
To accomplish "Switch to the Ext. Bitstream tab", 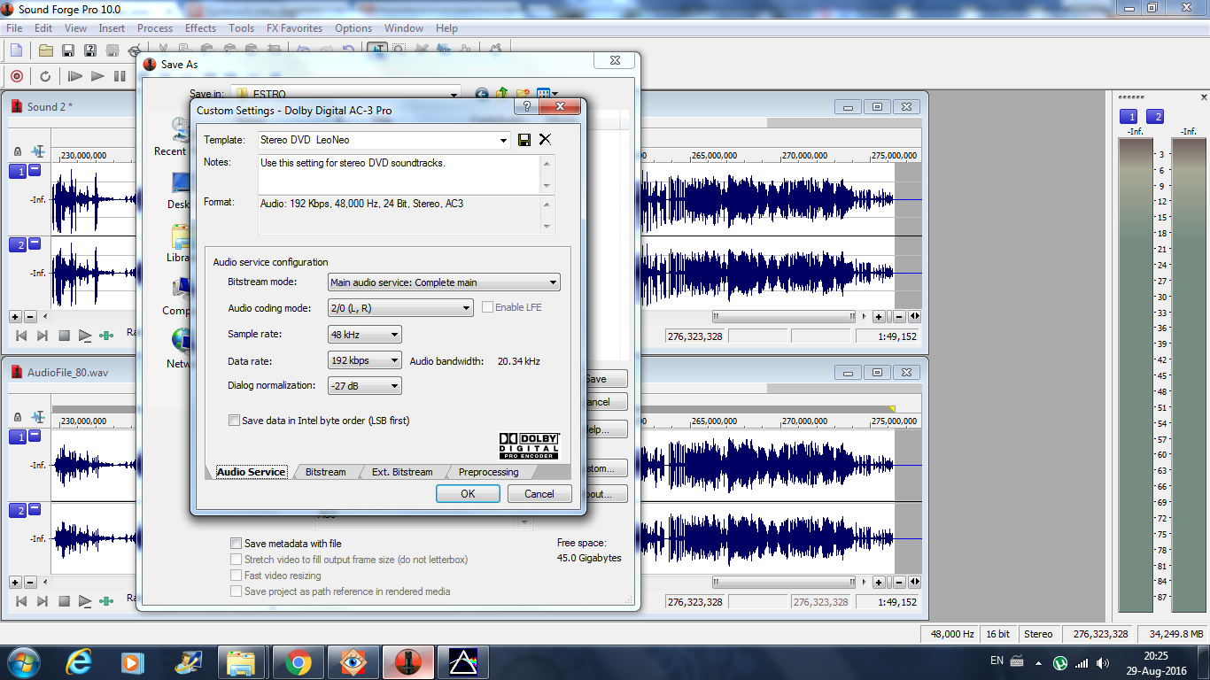I will [x=402, y=472].
